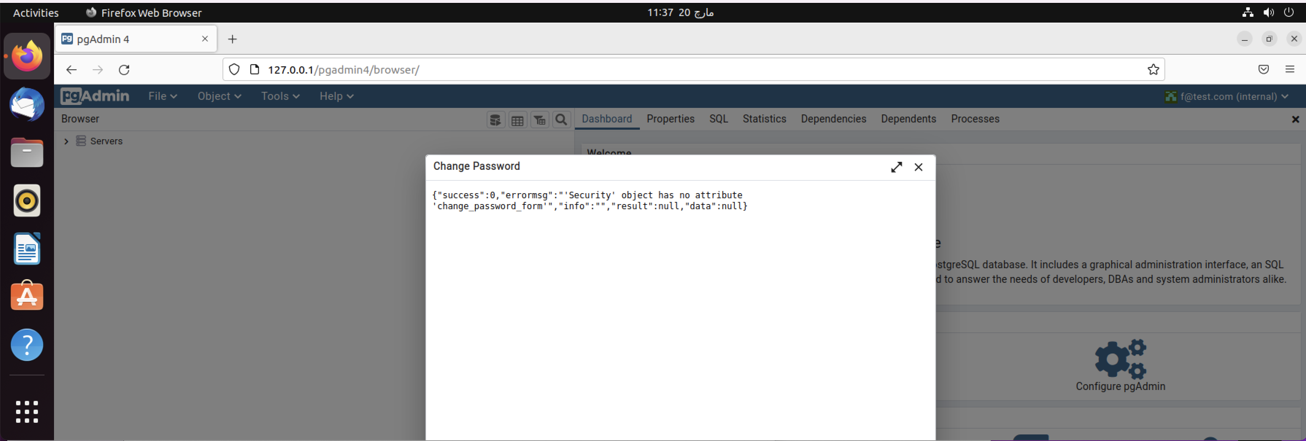Select the Dependencies tab
Viewport: 1306px width, 441px height.
pyautogui.click(x=833, y=118)
